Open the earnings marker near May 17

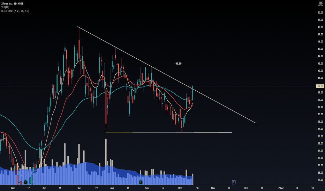pos(25,182)
